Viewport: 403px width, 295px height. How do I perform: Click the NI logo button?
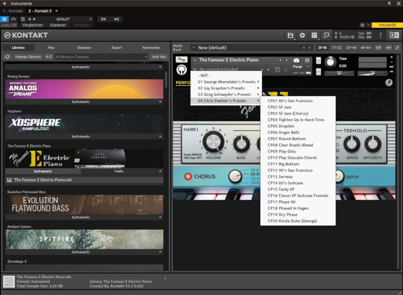pos(394,35)
